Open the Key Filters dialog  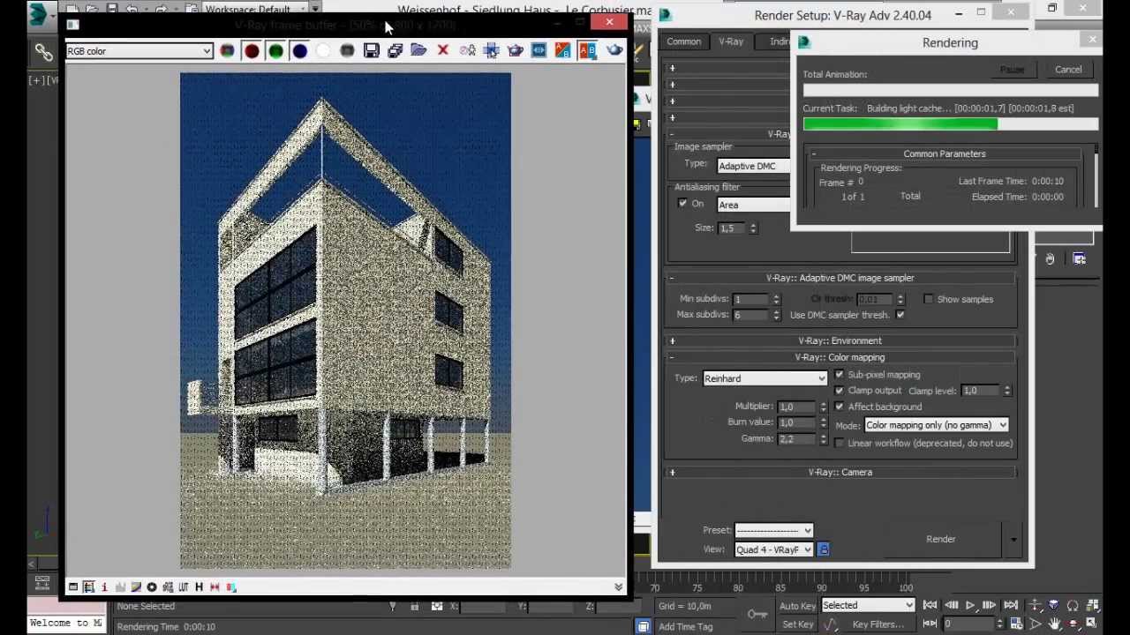tap(878, 624)
